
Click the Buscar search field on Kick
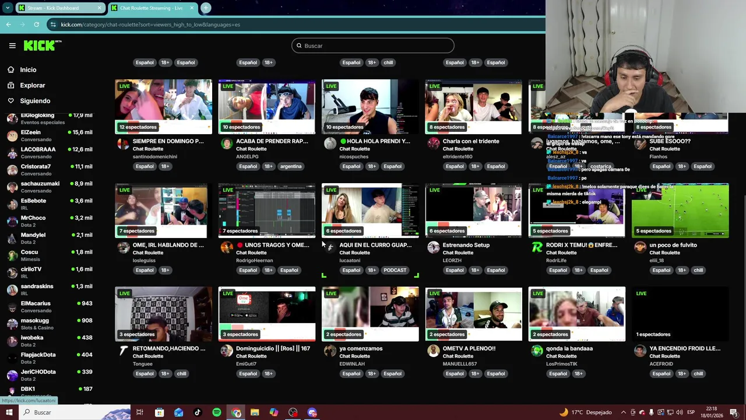[x=373, y=45]
